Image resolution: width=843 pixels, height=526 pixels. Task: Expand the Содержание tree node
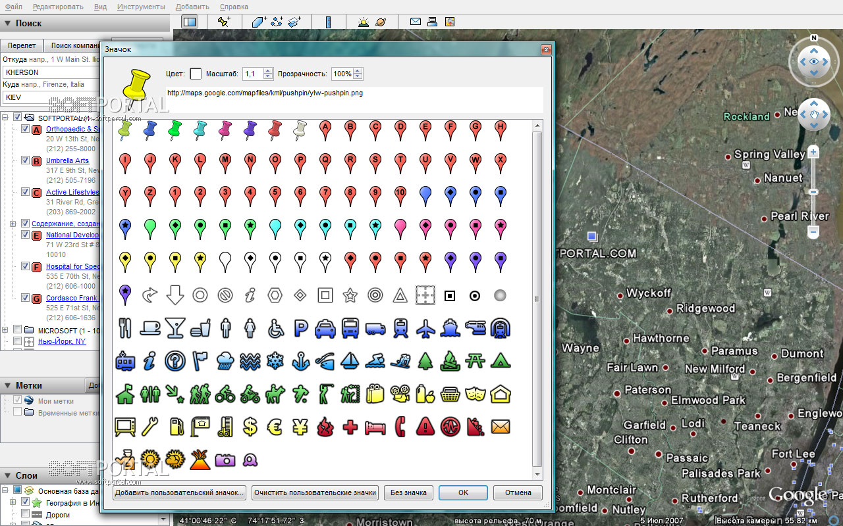click(13, 224)
